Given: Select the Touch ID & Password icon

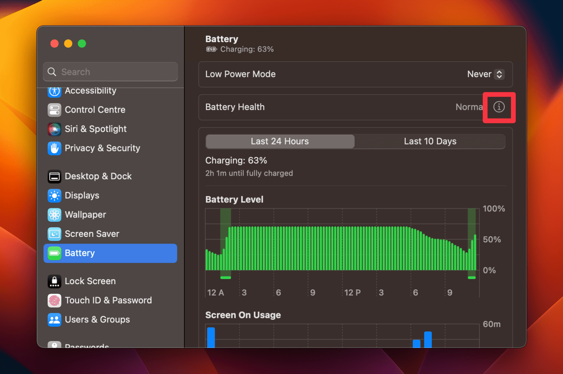Looking at the screenshot, I should click(x=54, y=300).
